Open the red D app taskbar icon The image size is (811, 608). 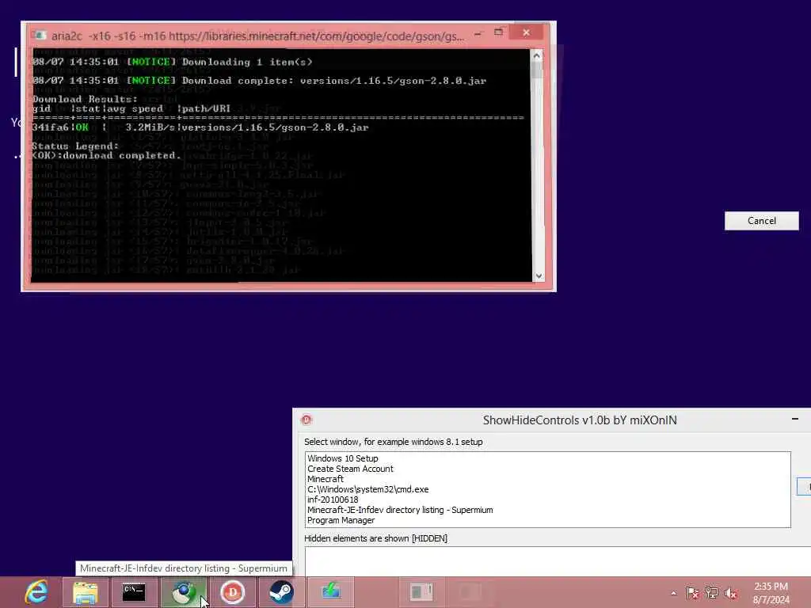(232, 592)
